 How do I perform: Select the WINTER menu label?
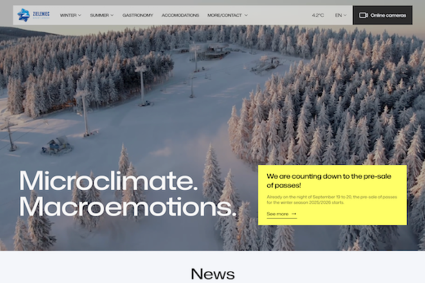(x=68, y=15)
